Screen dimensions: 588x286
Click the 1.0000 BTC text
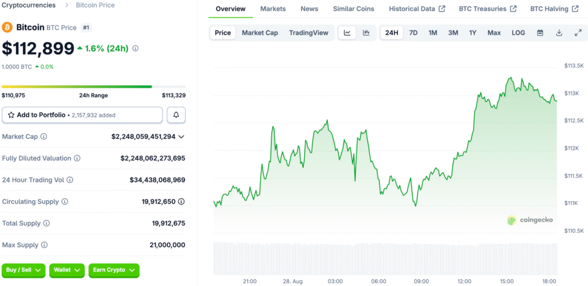tap(17, 67)
